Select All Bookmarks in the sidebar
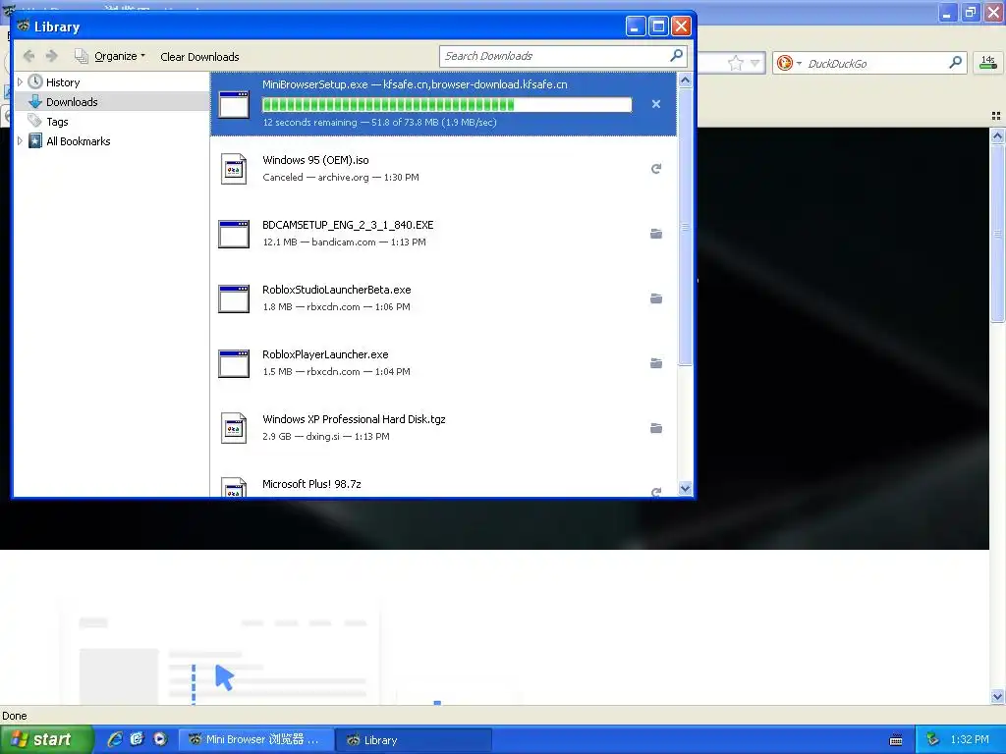Image resolution: width=1006 pixels, height=754 pixels. coord(79,141)
